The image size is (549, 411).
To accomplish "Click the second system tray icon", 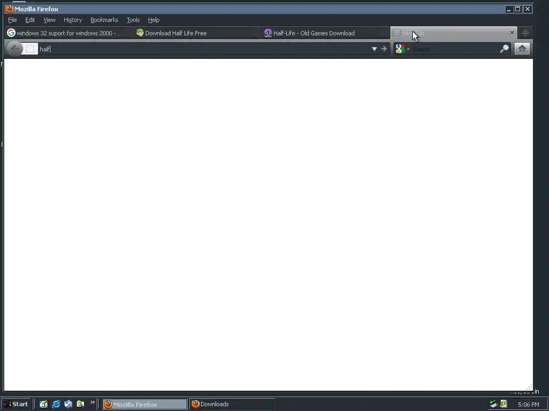I will pos(503,404).
